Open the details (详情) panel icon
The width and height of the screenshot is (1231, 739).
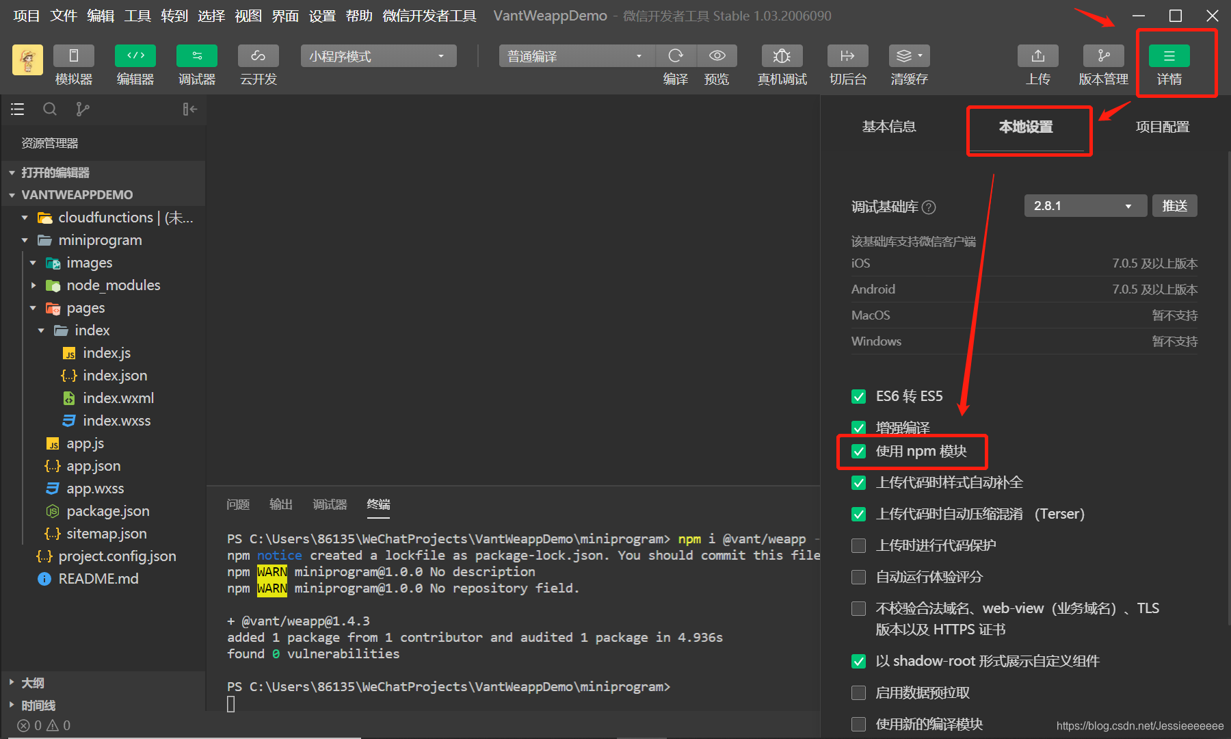1169,55
